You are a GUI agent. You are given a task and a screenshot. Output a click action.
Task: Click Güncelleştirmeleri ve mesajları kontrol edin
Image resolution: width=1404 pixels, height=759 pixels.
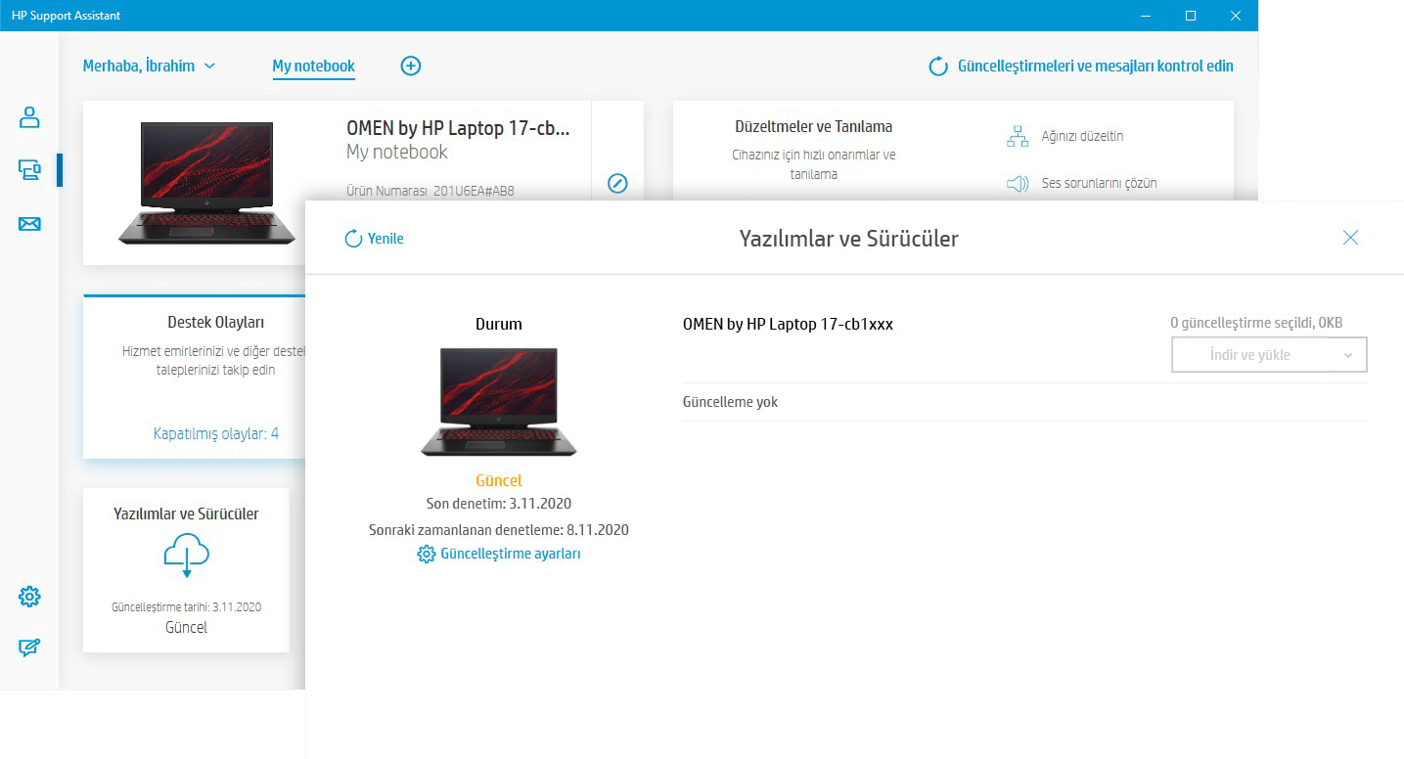point(1081,67)
